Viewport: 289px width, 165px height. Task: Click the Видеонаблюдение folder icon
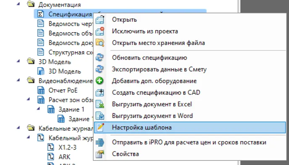point(31,80)
